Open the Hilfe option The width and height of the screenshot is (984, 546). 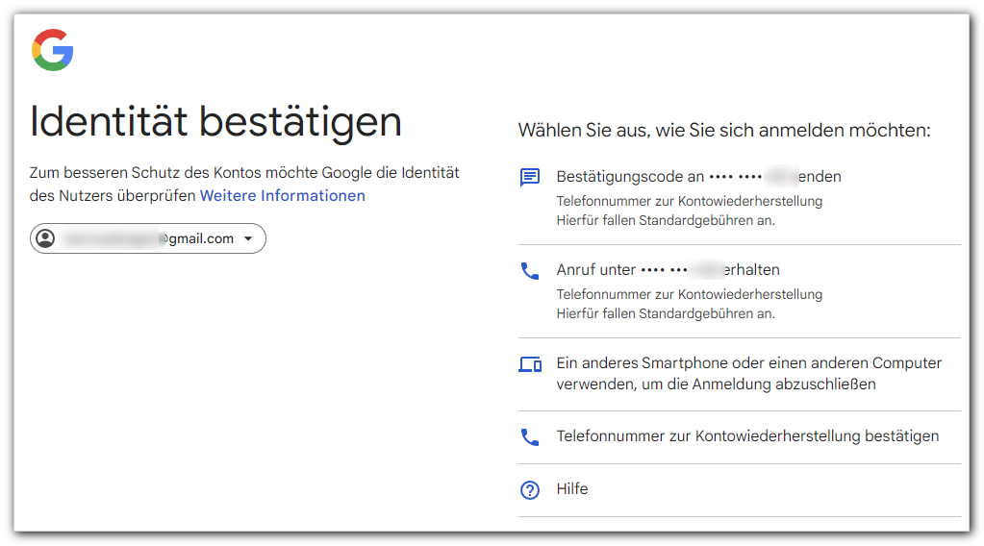pyautogui.click(x=740, y=490)
